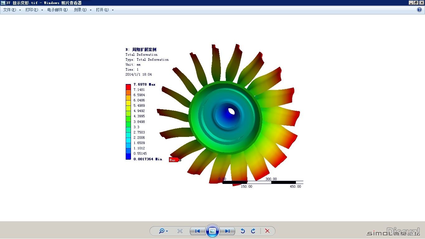Click the window icon in the title bar
Viewport: 425px width, 239px height.
coord(3,2)
